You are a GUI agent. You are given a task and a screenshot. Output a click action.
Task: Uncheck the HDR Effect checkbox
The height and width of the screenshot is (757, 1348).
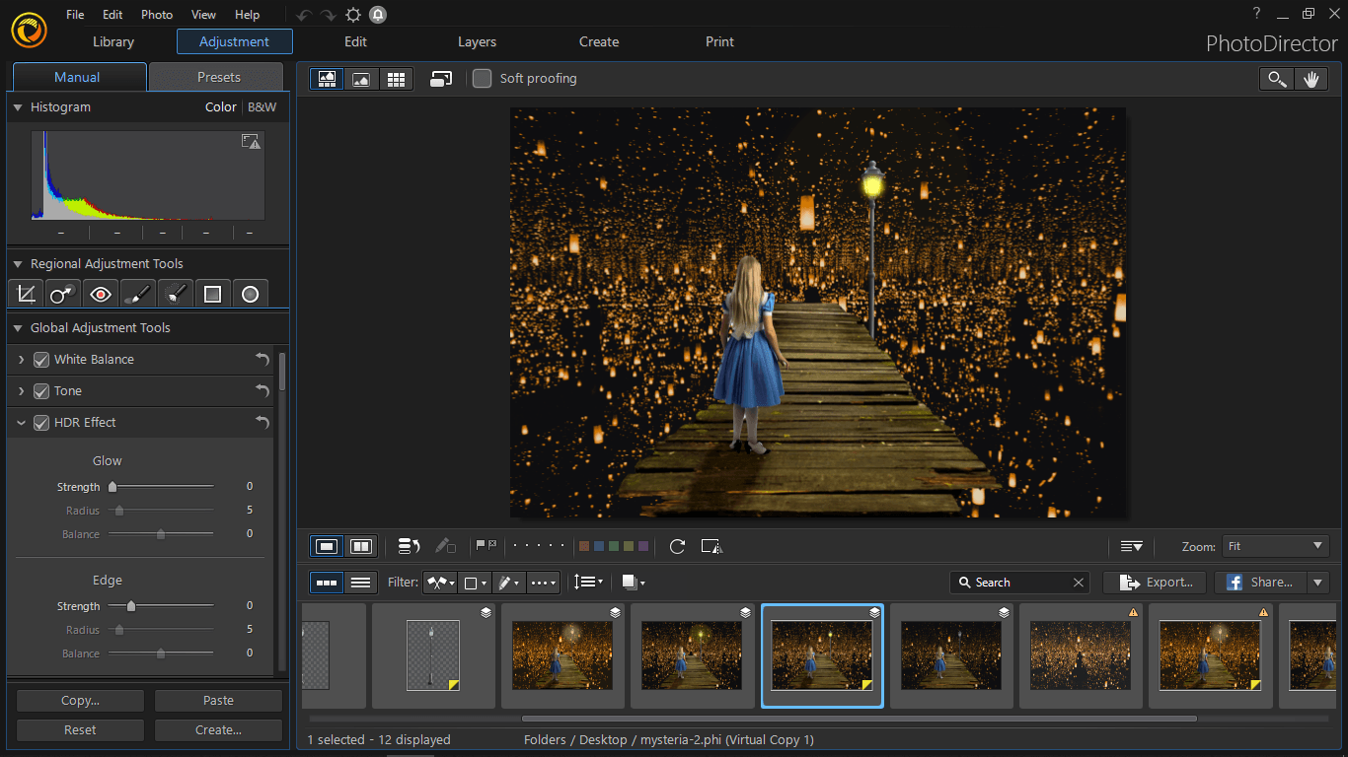(41, 423)
